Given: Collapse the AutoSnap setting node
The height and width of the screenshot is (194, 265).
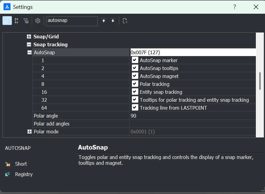Looking at the screenshot, I should point(30,52).
